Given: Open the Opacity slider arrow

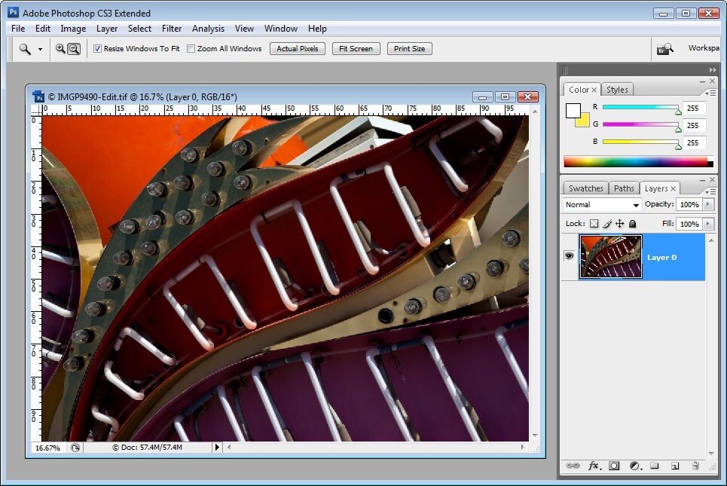Looking at the screenshot, I should point(708,204).
